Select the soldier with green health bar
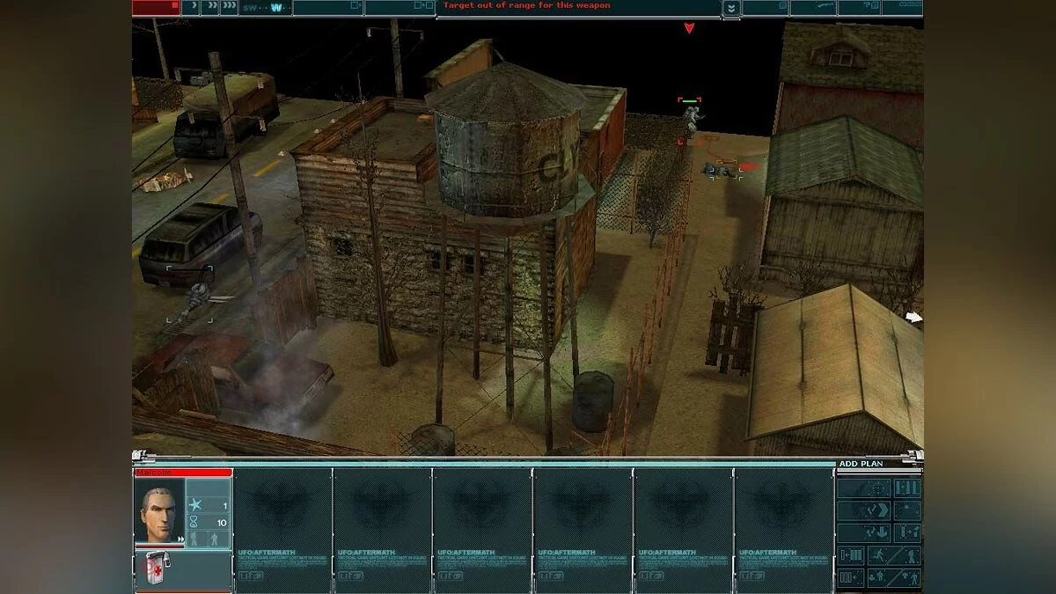 click(691, 121)
